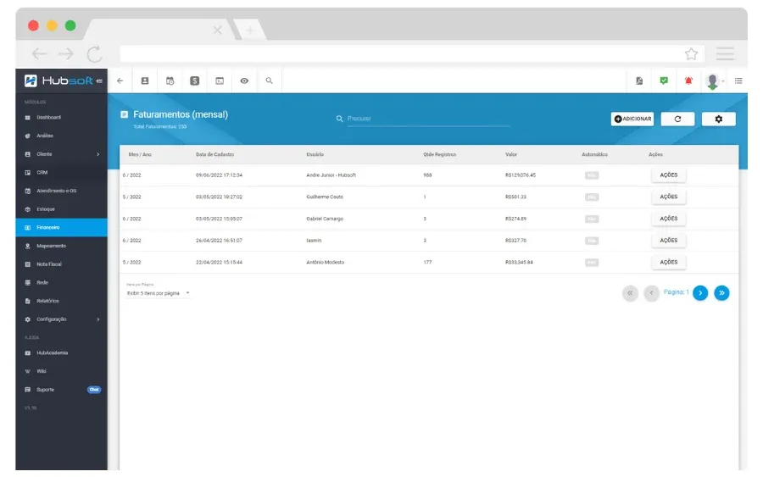
Task: Click the magnifier search icon in toolbar
Action: [x=269, y=80]
